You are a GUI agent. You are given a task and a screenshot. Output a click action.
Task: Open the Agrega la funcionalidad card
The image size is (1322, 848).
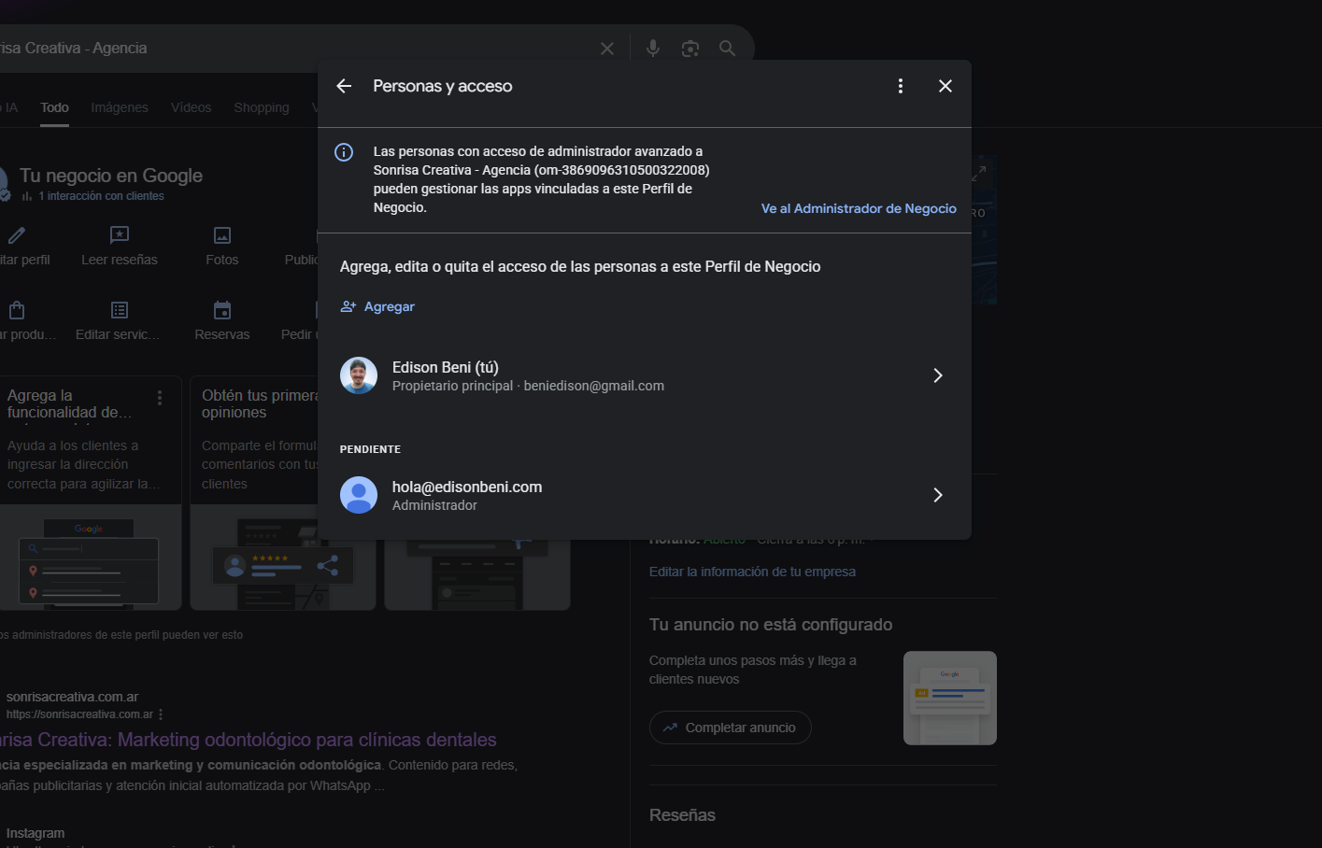point(91,493)
